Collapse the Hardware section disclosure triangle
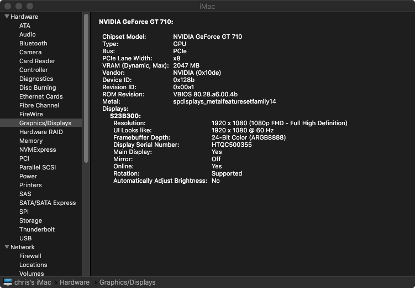This screenshot has height=288, width=415. pyautogui.click(x=7, y=17)
